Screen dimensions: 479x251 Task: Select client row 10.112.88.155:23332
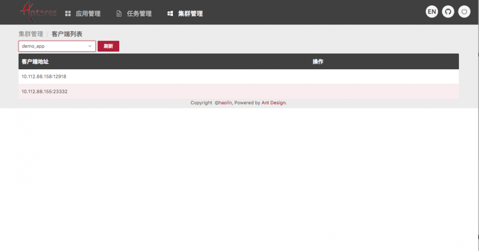click(239, 91)
